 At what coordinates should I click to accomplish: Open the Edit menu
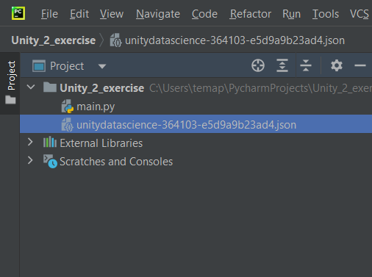pyautogui.click(x=79, y=14)
